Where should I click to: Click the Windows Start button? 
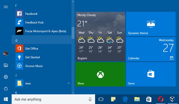point(6,99)
